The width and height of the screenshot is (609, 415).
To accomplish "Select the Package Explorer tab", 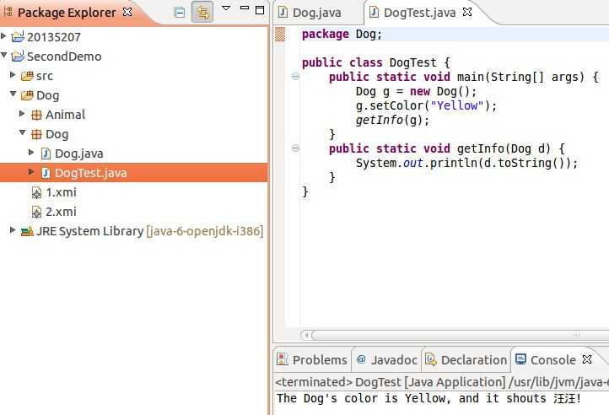I will click(x=67, y=13).
